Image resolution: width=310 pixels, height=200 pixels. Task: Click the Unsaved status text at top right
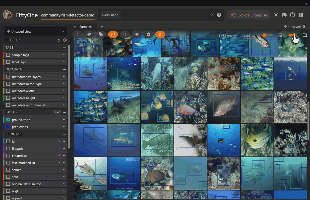[x=295, y=27]
